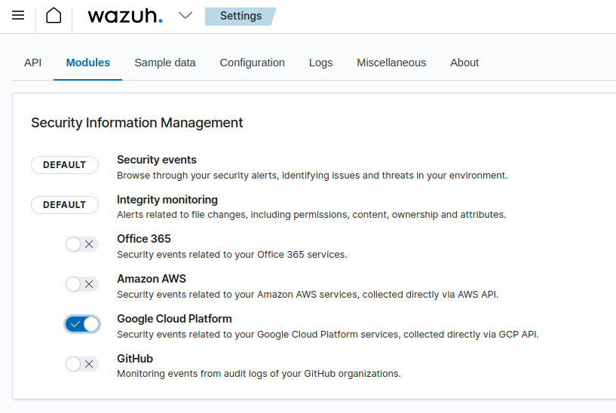Click the wazuh logo
616x413 pixels.
pyautogui.click(x=125, y=16)
